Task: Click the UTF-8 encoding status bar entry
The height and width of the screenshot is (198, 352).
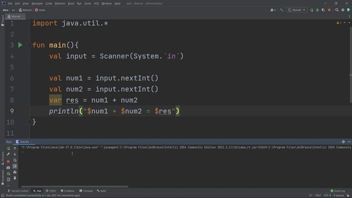Action: [327, 196]
